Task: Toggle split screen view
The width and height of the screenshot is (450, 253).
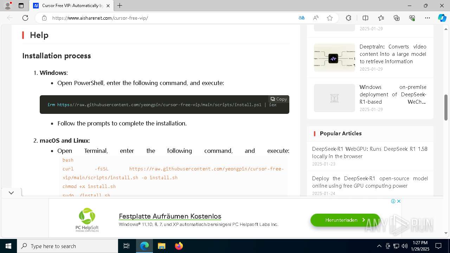Action: (x=365, y=18)
